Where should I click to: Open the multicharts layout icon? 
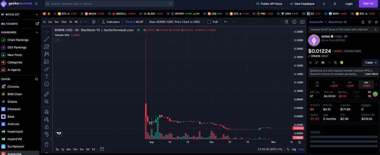point(37,24)
